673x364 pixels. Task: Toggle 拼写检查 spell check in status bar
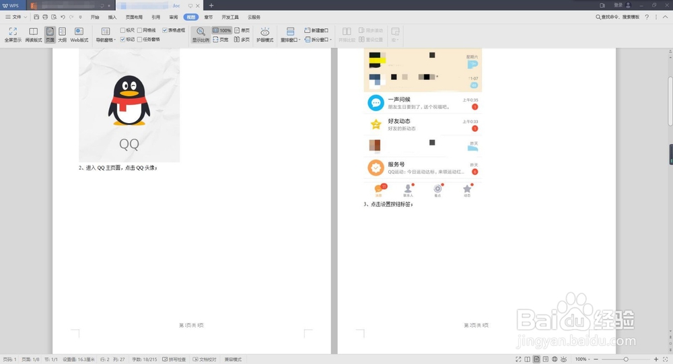pos(174,359)
